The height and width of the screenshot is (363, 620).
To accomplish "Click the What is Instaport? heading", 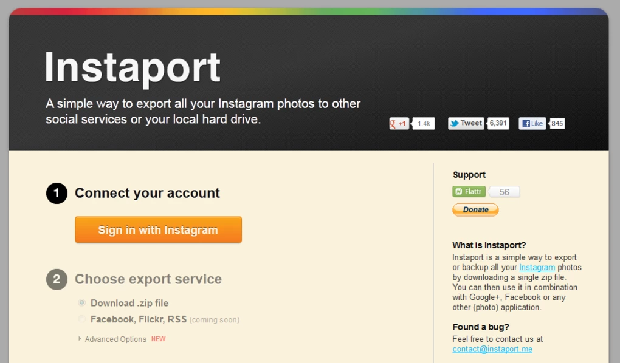I will click(489, 245).
